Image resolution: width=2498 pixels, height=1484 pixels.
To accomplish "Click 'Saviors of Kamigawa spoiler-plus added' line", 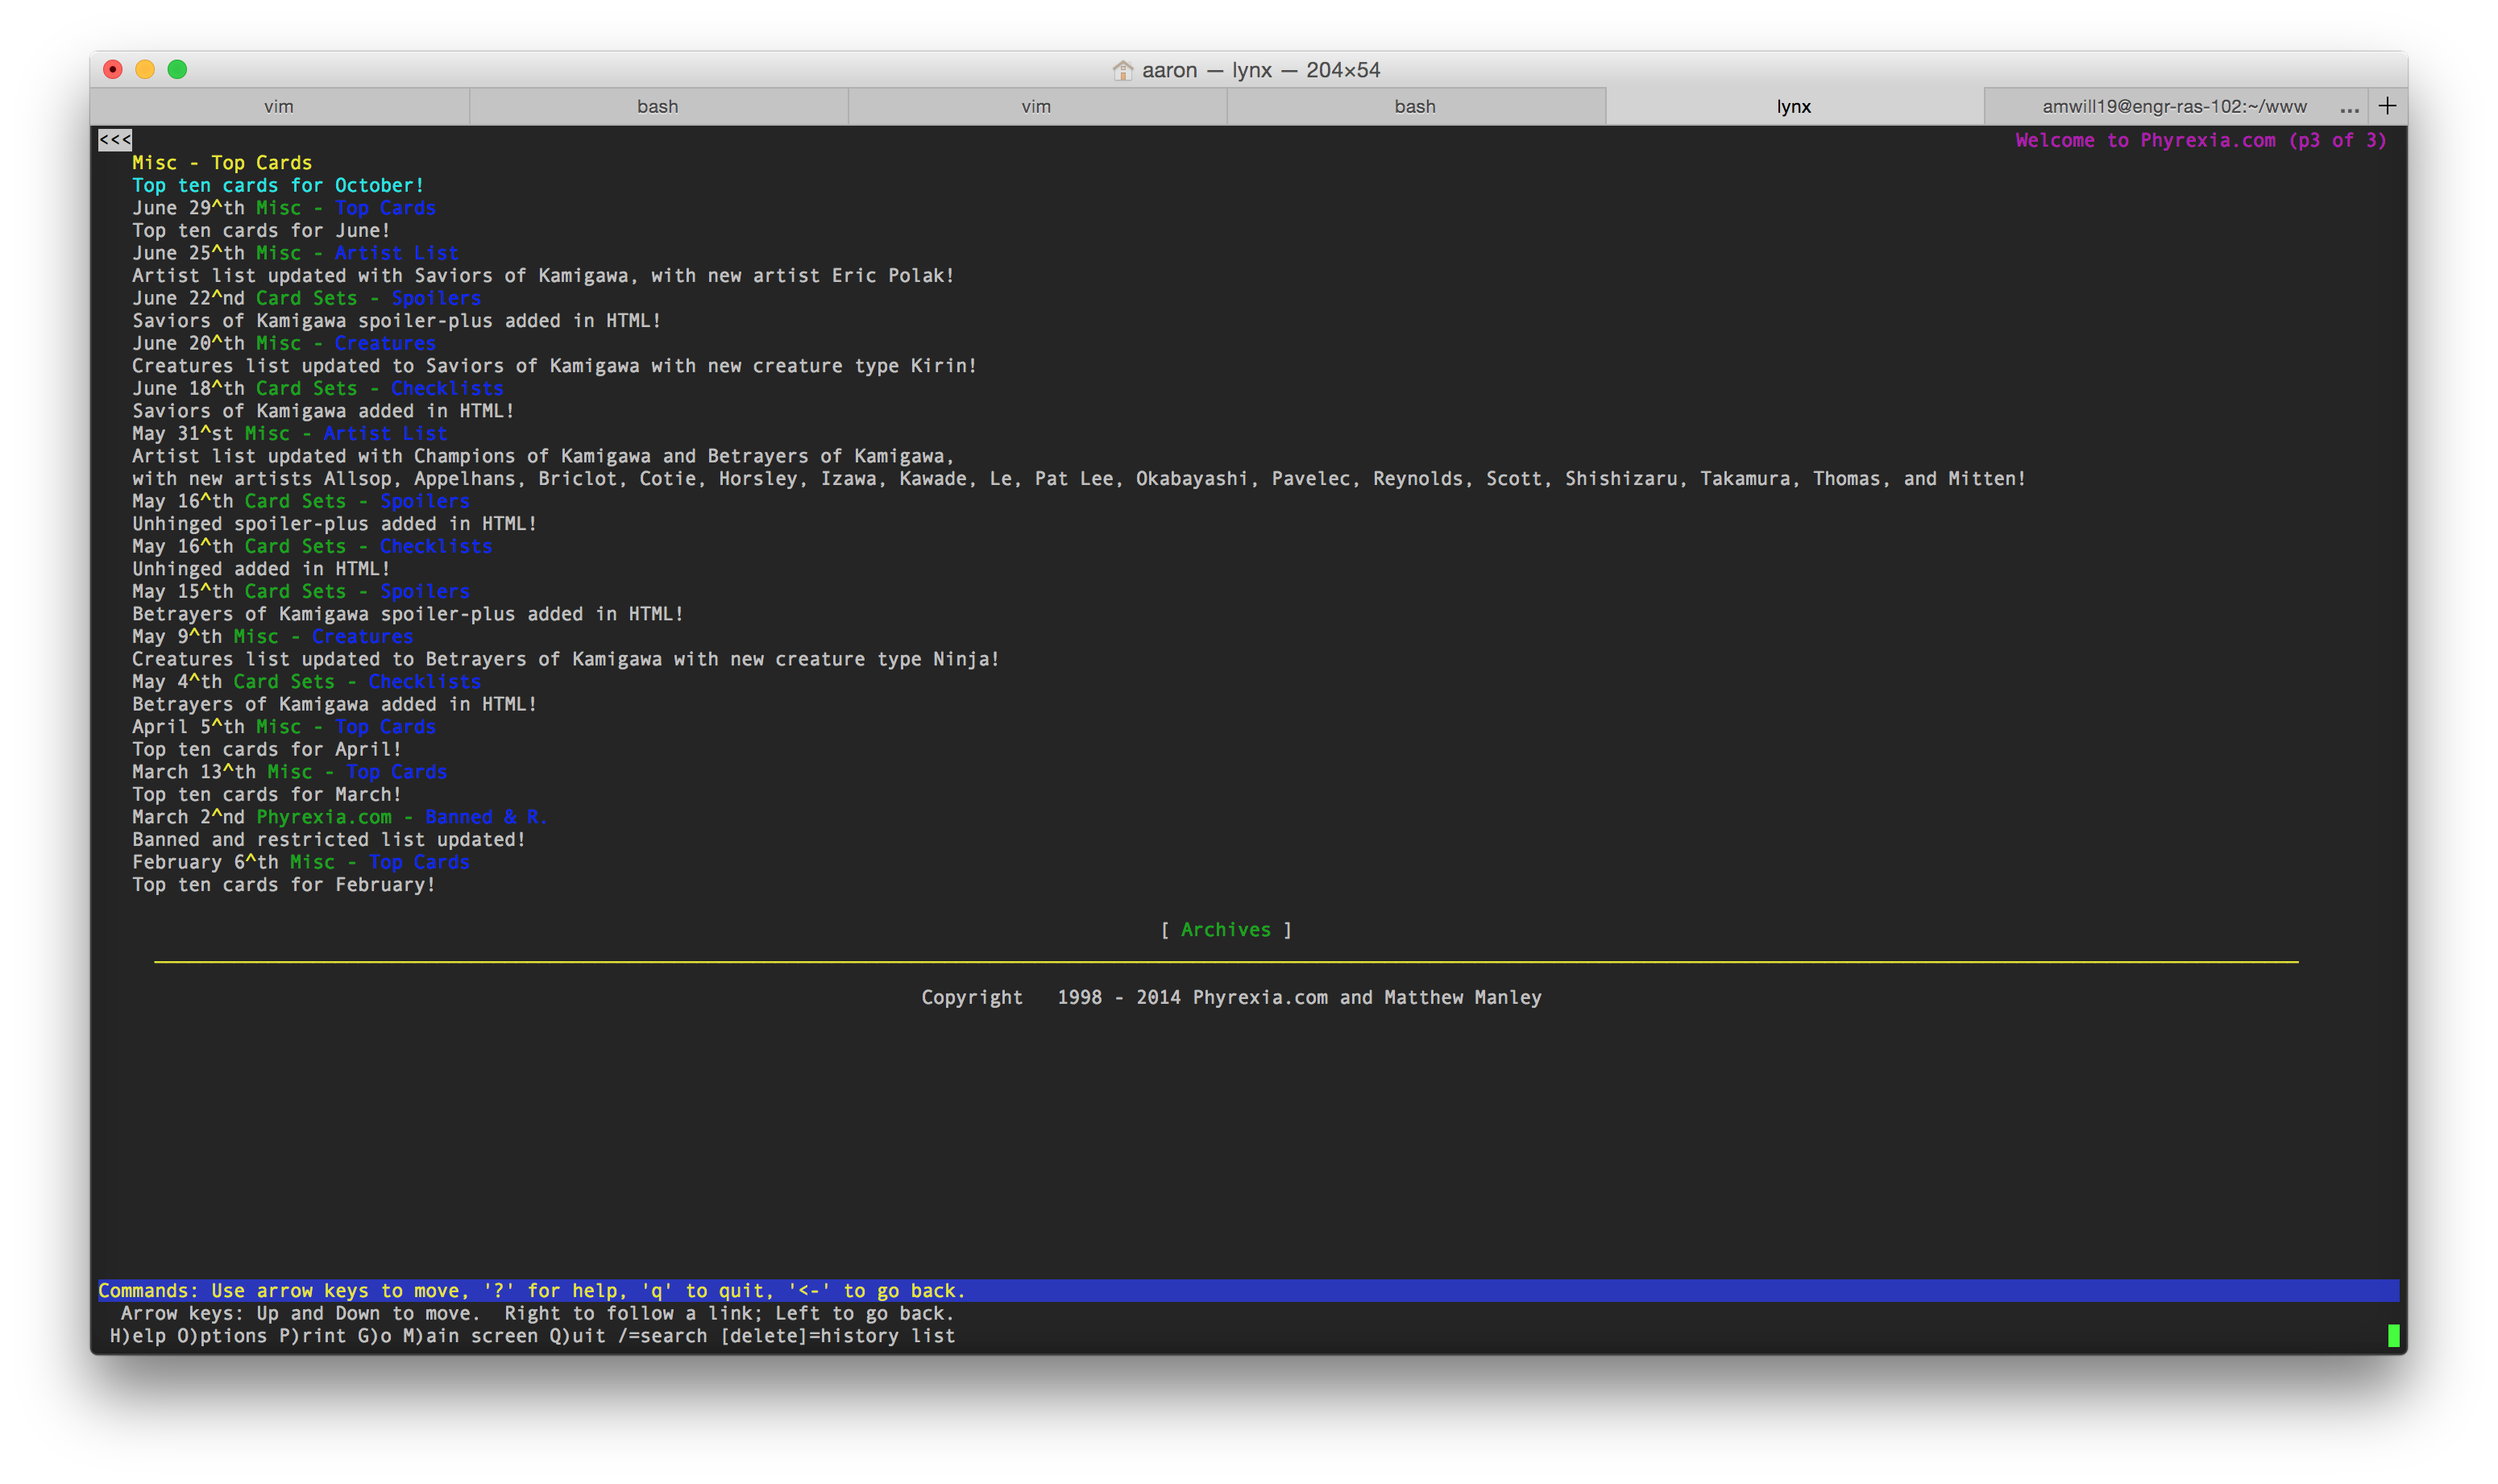I will [x=397, y=320].
